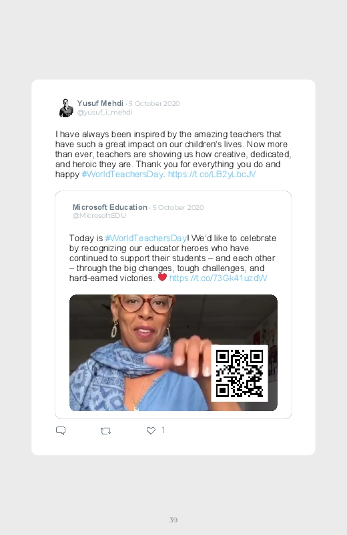Click the QR code on the video
Screen dimensions: 347x535
(240, 373)
